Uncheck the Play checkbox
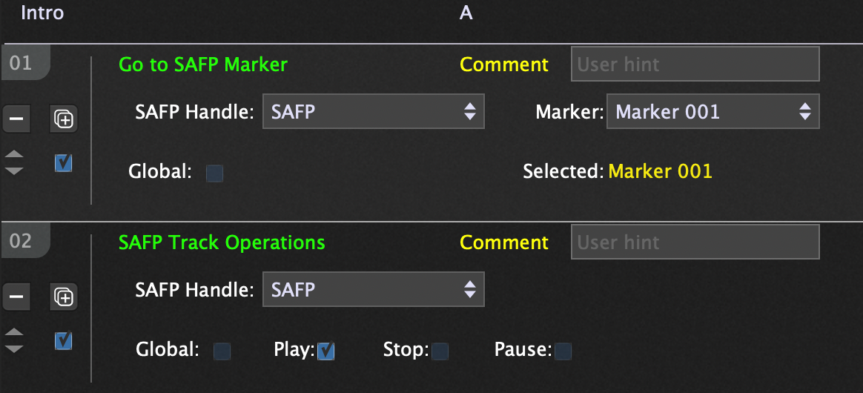Viewport: 863px width, 393px height. point(326,351)
